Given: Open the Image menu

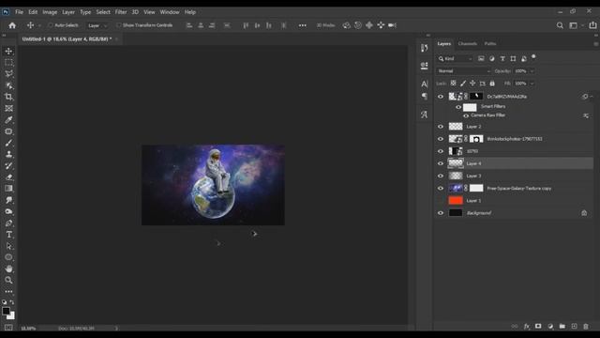Looking at the screenshot, I should (50, 12).
